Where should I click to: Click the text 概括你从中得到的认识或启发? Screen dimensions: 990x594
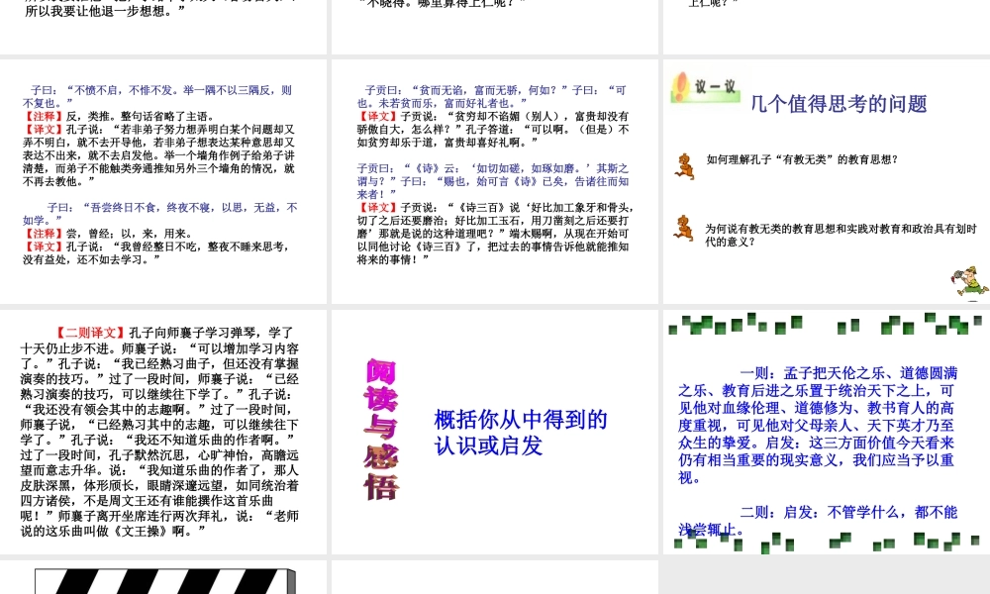point(521,433)
